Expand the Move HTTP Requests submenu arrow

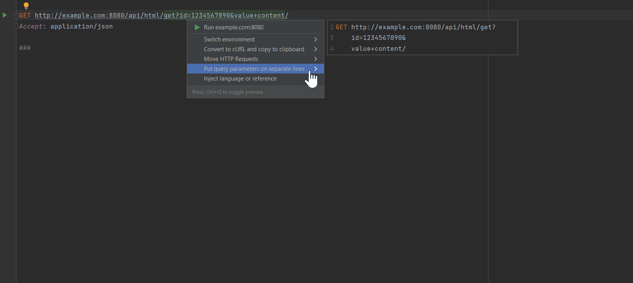click(x=315, y=59)
